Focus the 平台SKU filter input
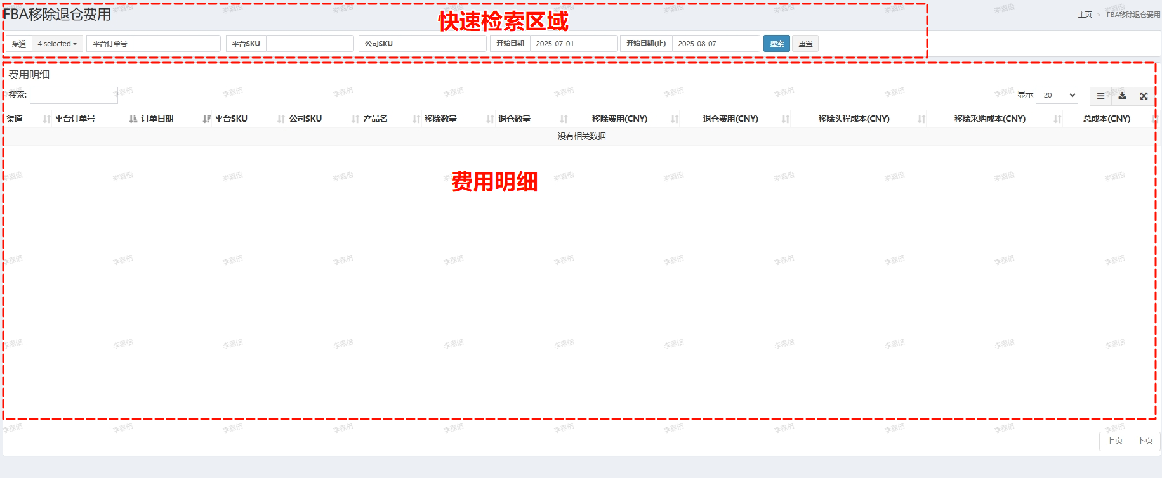 click(x=310, y=44)
